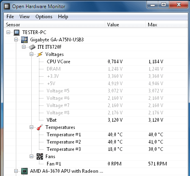Viewport: 190px width, 176px height.
Task: Click the Temperature #2 max 41,0 °C
Action: tap(156, 142)
